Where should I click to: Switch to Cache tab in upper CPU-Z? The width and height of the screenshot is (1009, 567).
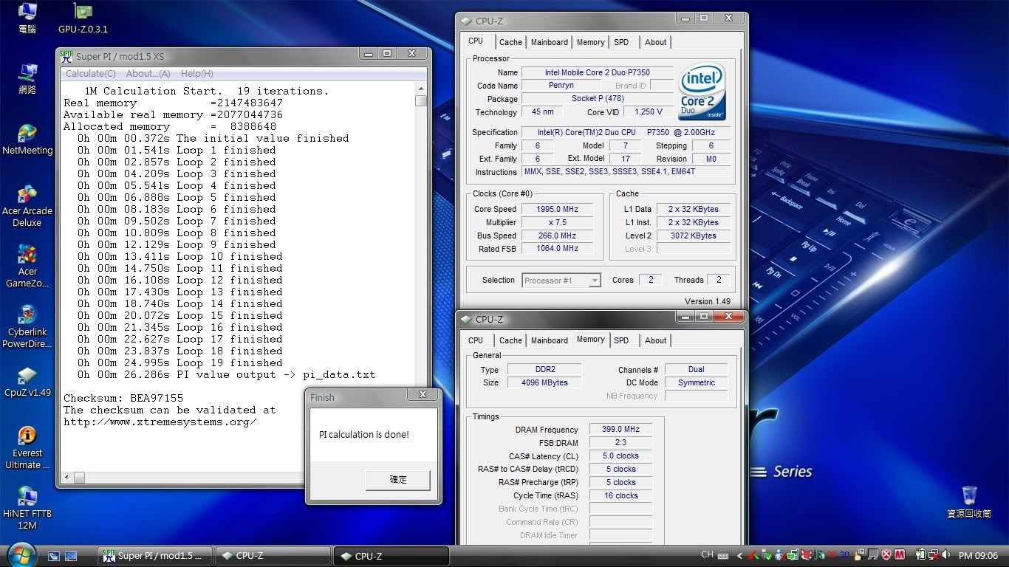click(x=510, y=42)
